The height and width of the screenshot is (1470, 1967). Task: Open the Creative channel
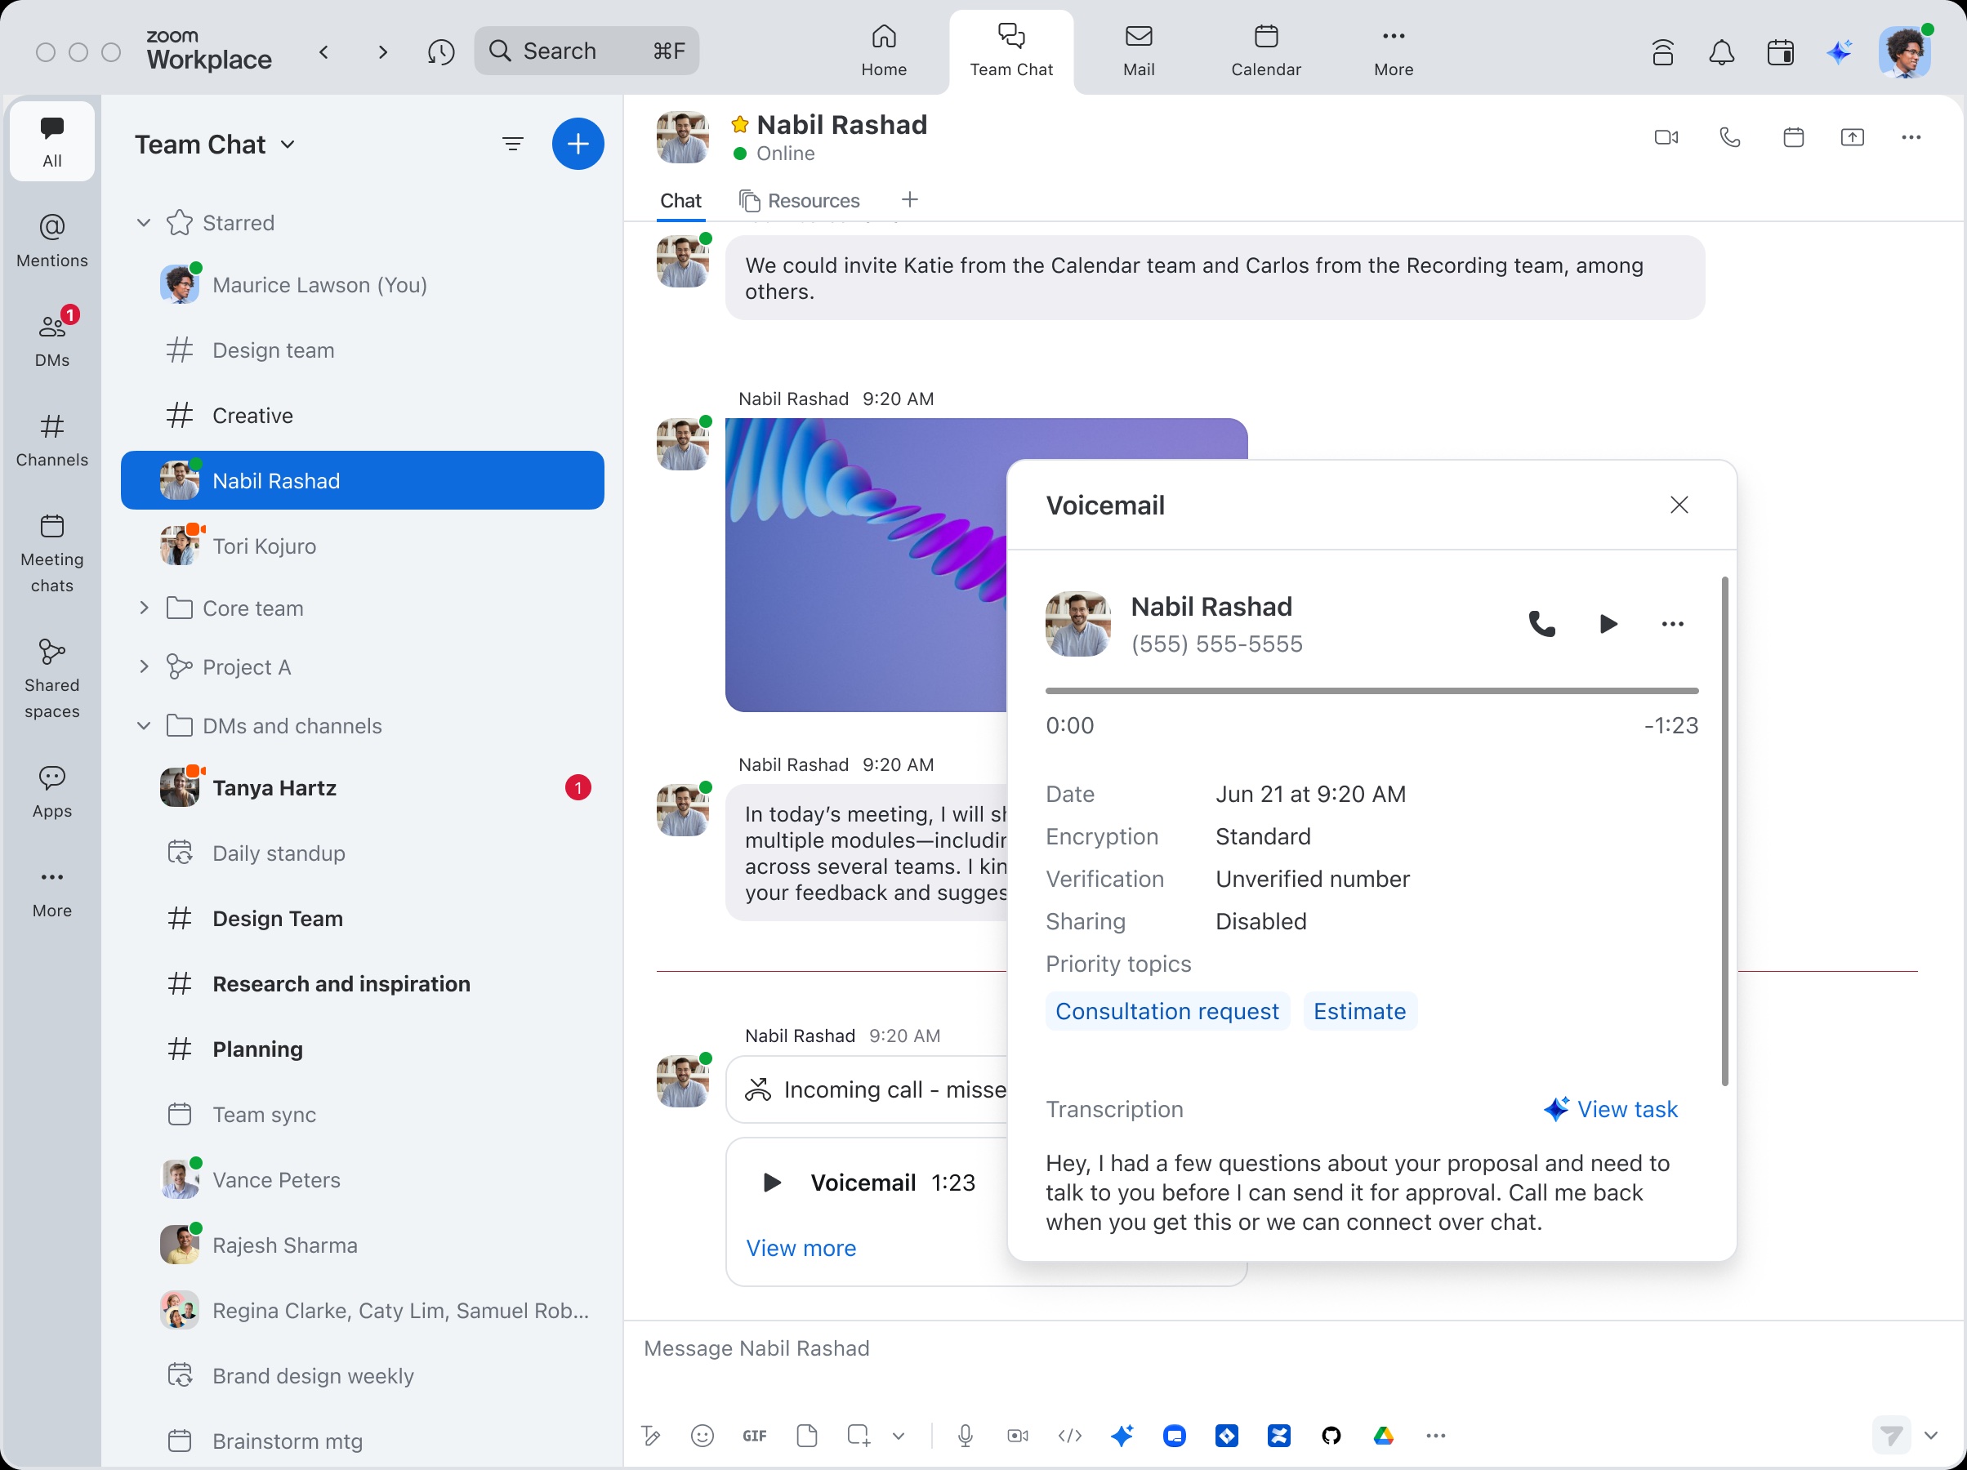363,416
